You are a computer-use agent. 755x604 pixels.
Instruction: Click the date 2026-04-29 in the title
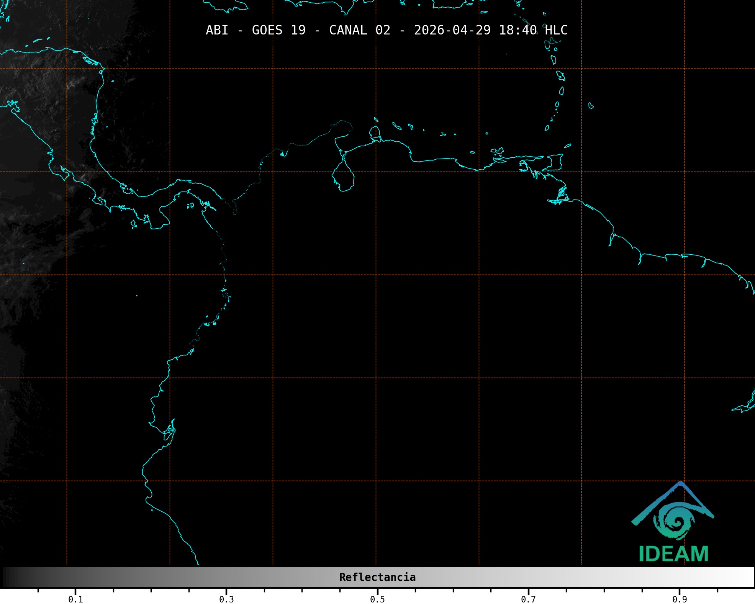[452, 30]
